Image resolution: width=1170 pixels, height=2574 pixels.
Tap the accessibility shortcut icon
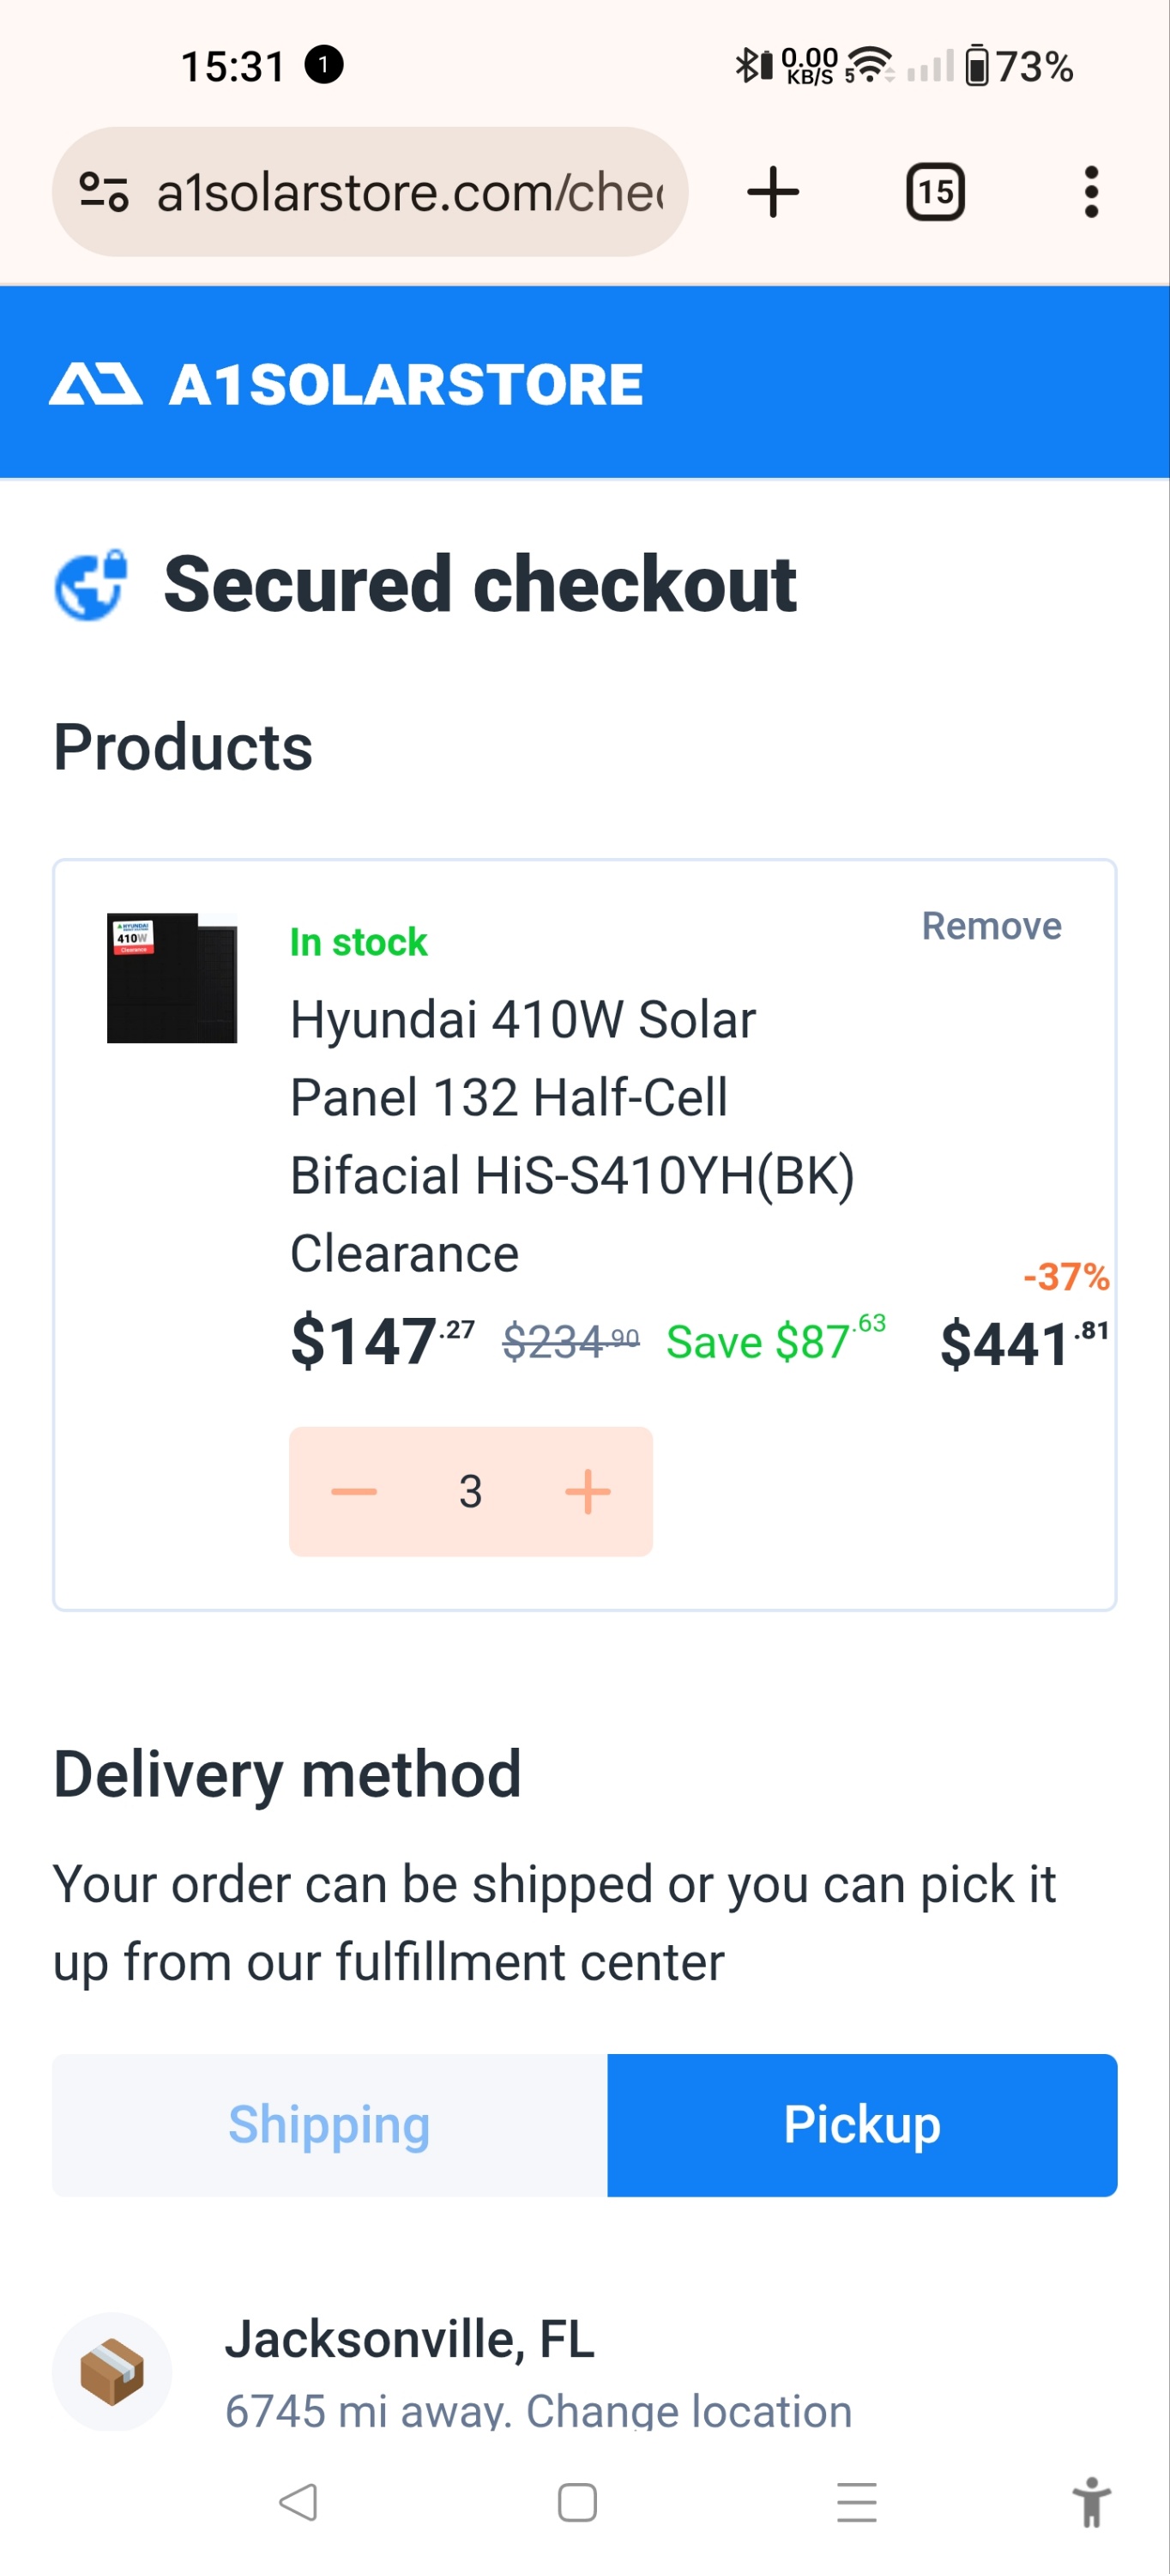pyautogui.click(x=1091, y=2502)
